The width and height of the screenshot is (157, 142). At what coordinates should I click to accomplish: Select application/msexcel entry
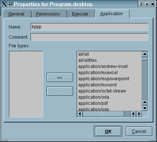point(109,73)
